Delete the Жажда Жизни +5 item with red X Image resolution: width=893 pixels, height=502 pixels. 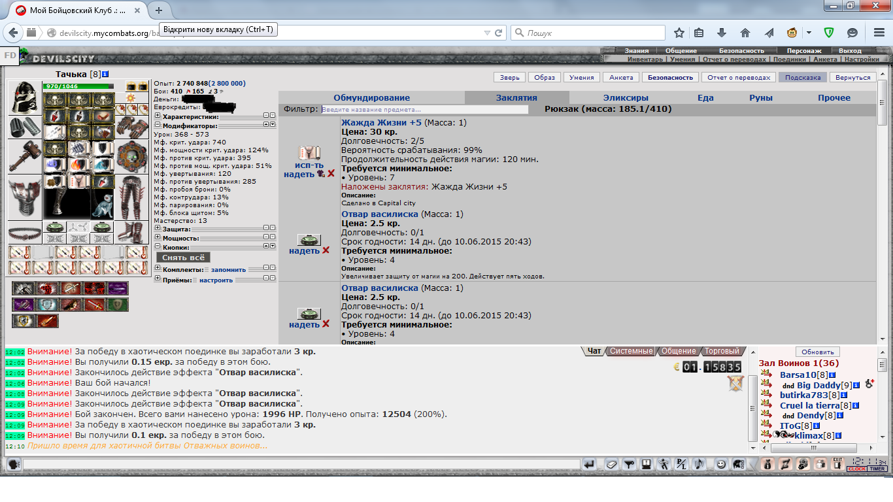[x=331, y=174]
